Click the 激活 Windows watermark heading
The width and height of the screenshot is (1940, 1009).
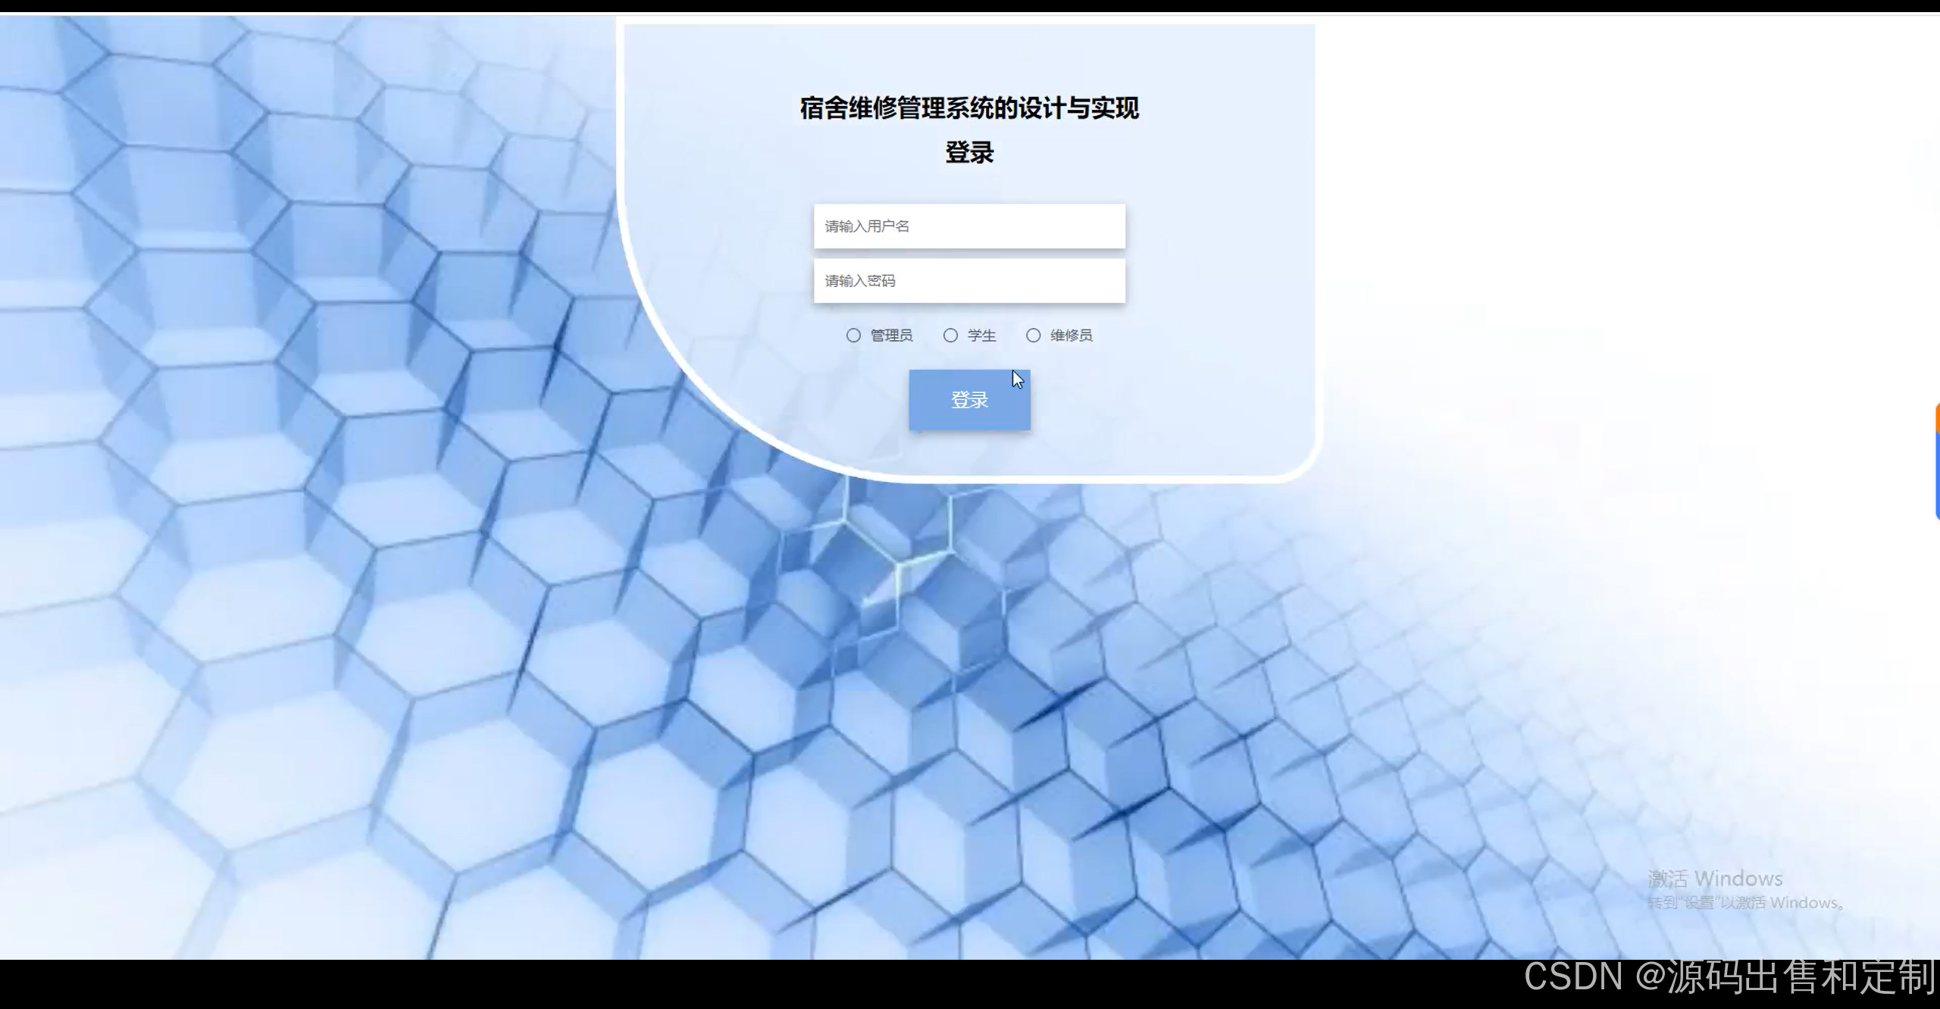[1714, 879]
